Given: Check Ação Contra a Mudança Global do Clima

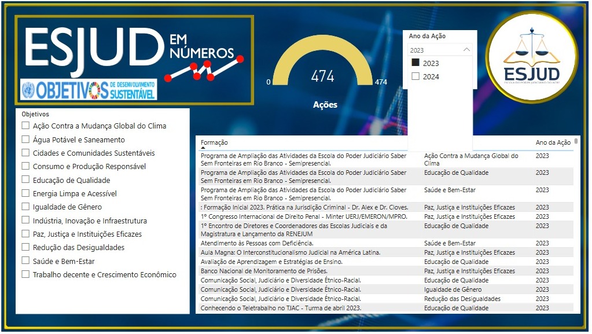Looking at the screenshot, I should [x=25, y=126].
